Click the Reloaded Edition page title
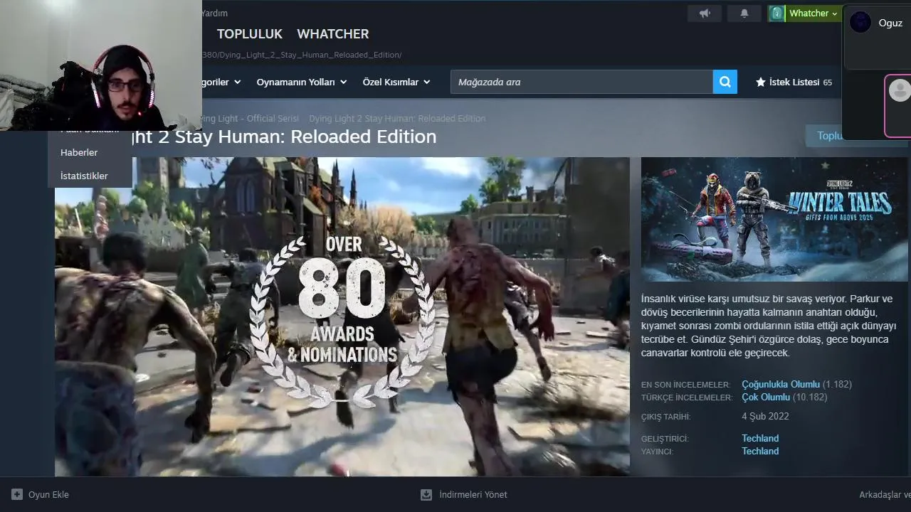The width and height of the screenshot is (911, 512). click(285, 137)
